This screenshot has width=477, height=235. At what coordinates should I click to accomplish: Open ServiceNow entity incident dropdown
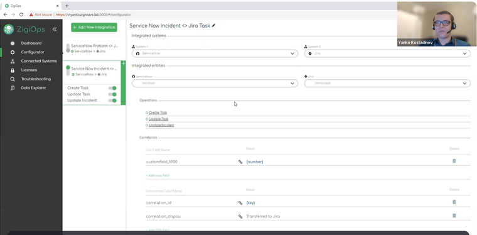coord(215,83)
